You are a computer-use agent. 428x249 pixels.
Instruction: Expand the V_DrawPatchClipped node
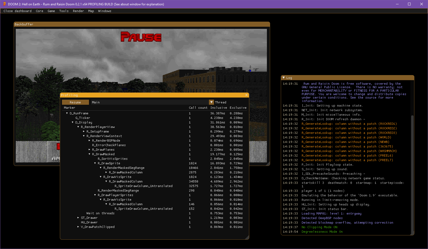(x=78, y=227)
